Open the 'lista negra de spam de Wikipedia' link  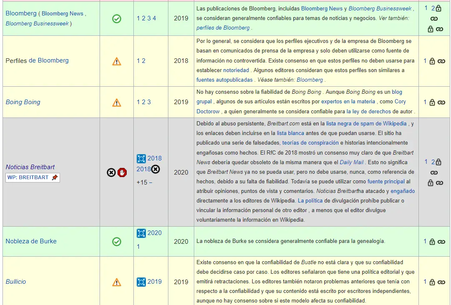click(x=366, y=124)
